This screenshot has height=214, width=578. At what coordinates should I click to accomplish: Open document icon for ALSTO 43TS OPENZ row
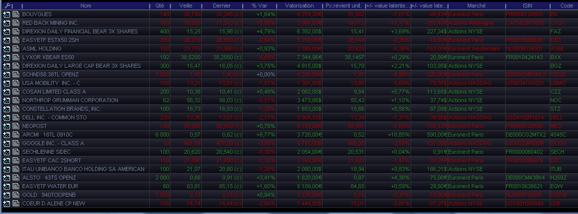click(x=16, y=178)
